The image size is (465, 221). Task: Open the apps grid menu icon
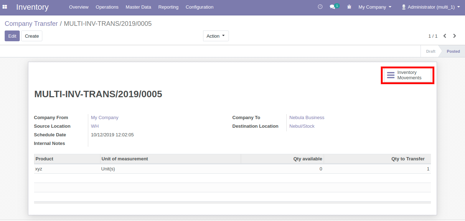coord(5,7)
